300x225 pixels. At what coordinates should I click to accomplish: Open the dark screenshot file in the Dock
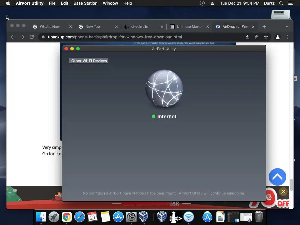click(x=233, y=217)
